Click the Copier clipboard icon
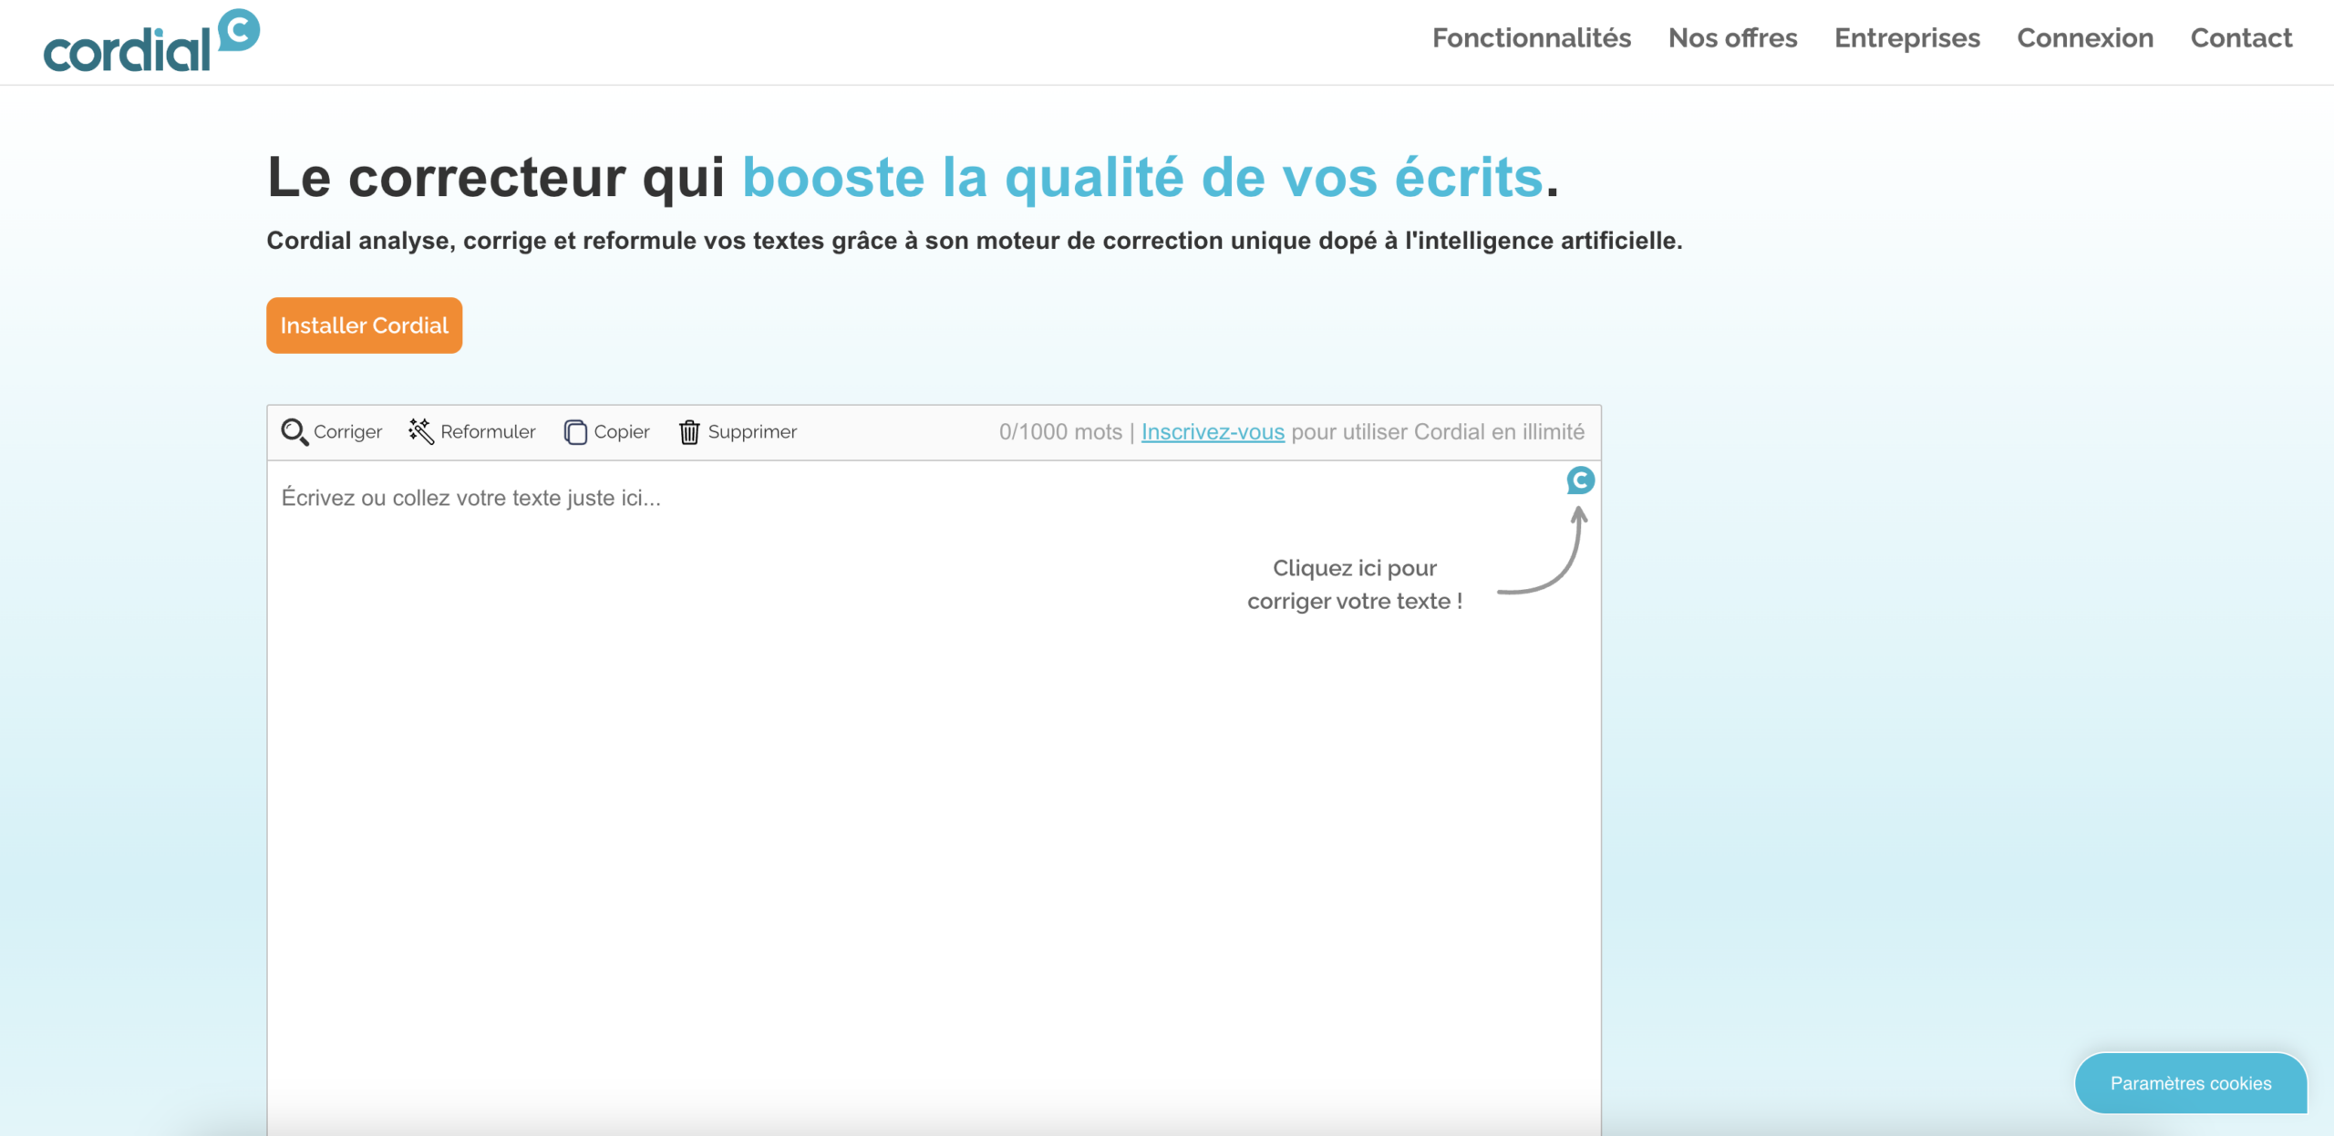Screen dimensions: 2334x1136 click(575, 431)
